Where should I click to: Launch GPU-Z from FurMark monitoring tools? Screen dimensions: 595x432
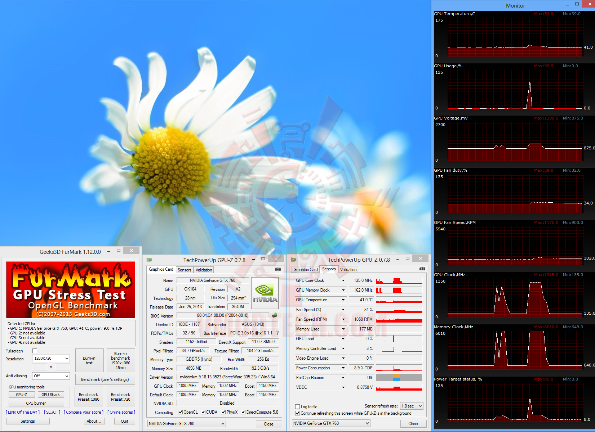pos(22,395)
